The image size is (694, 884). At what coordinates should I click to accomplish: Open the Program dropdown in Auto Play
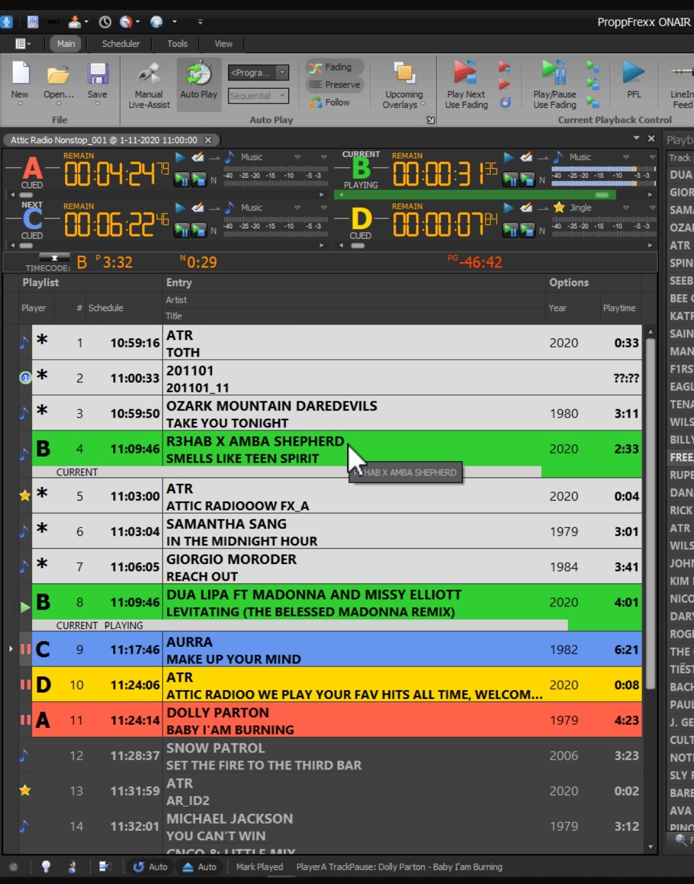[282, 73]
